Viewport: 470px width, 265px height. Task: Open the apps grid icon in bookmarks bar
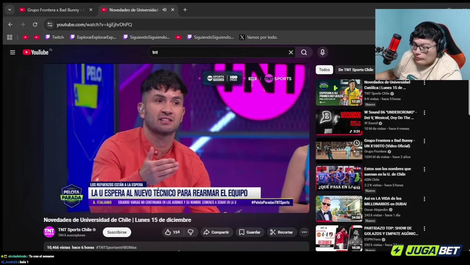(10, 37)
